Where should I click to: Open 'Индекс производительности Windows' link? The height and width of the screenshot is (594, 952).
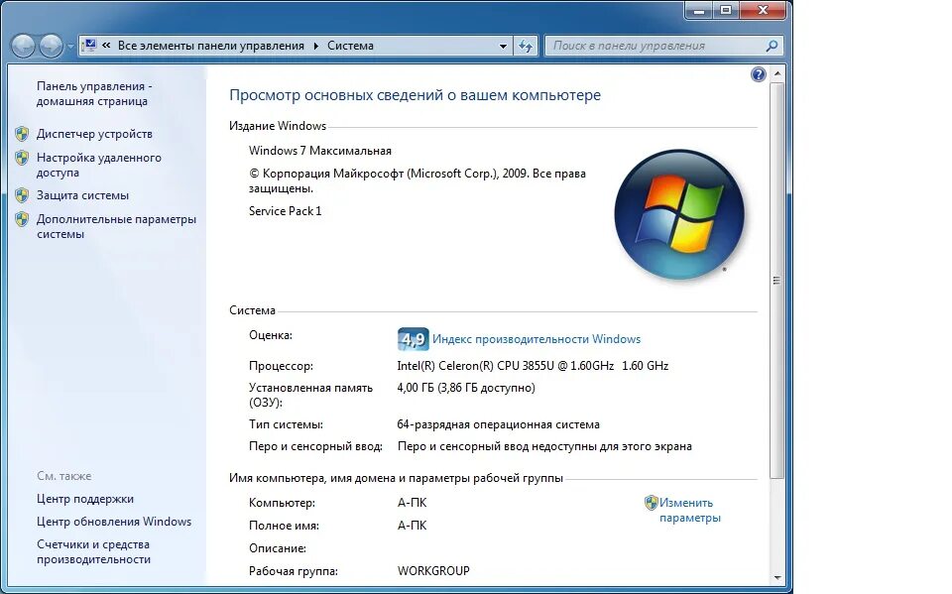point(536,339)
